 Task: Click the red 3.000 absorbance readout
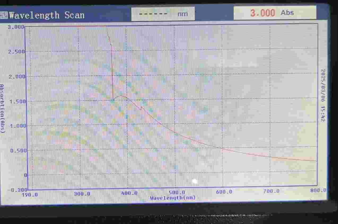pos(263,12)
